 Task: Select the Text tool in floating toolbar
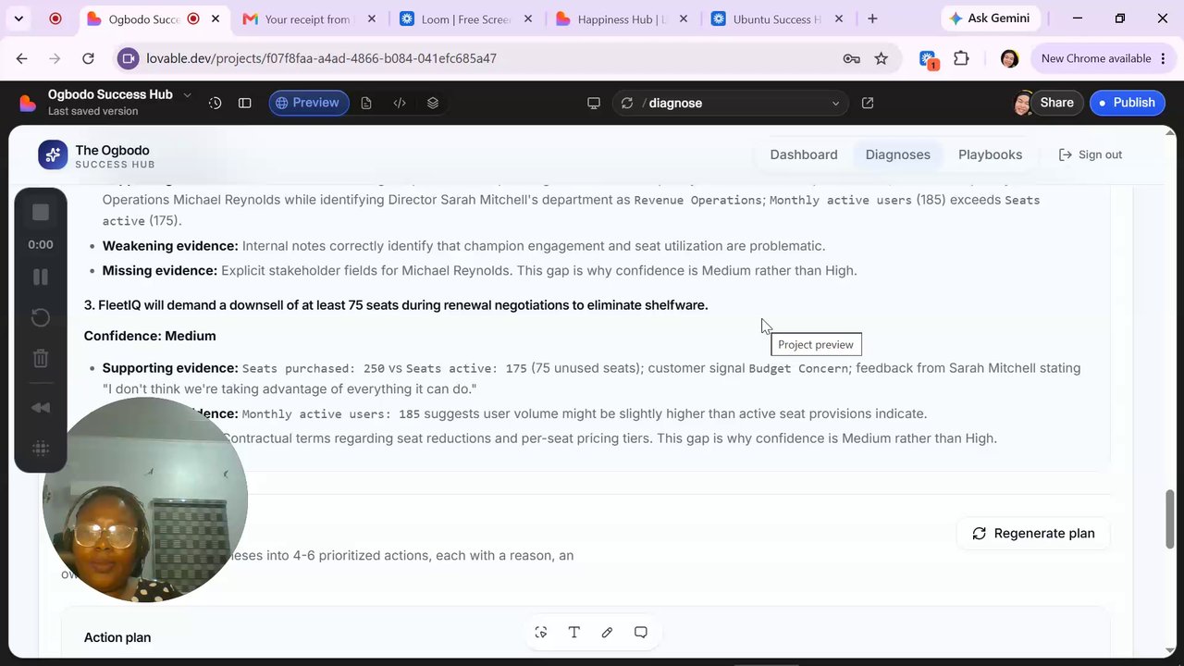(574, 632)
